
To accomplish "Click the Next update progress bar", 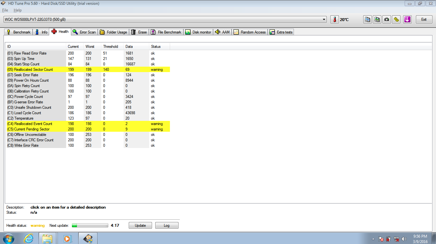I will tap(90, 226).
